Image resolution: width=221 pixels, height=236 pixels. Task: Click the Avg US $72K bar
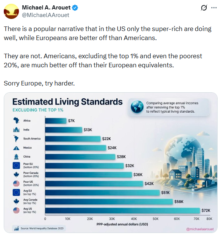[x=122, y=210]
